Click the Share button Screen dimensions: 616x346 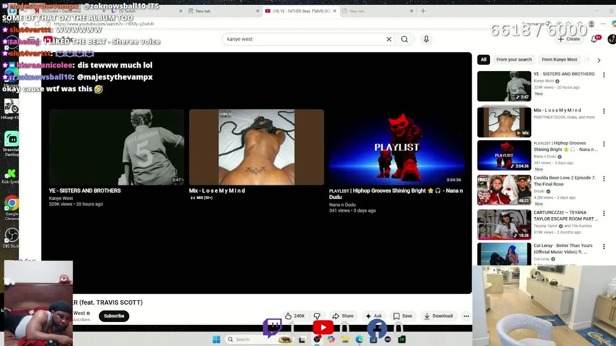(x=343, y=316)
